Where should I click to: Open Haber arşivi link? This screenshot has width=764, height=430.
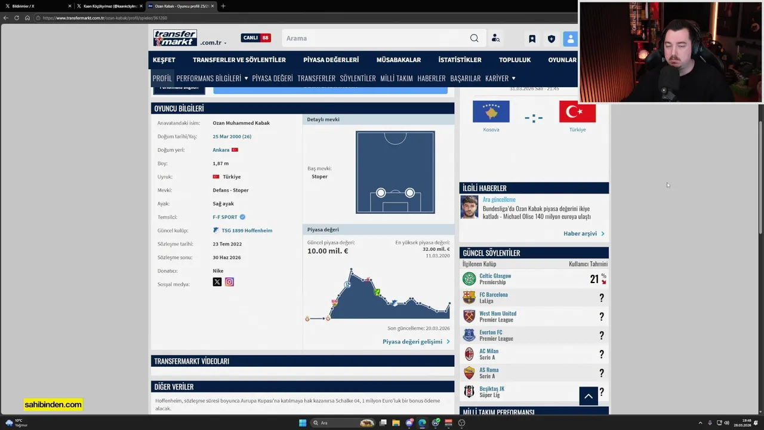pyautogui.click(x=584, y=234)
